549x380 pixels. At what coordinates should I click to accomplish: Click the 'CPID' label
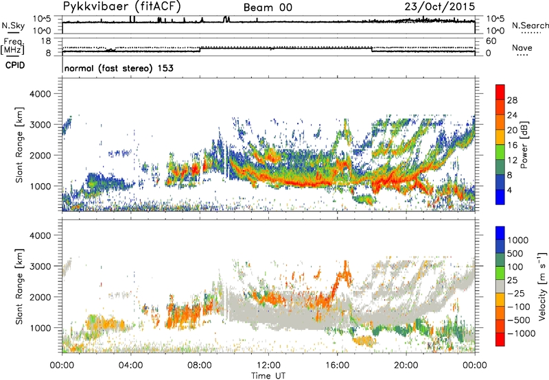tap(15, 65)
